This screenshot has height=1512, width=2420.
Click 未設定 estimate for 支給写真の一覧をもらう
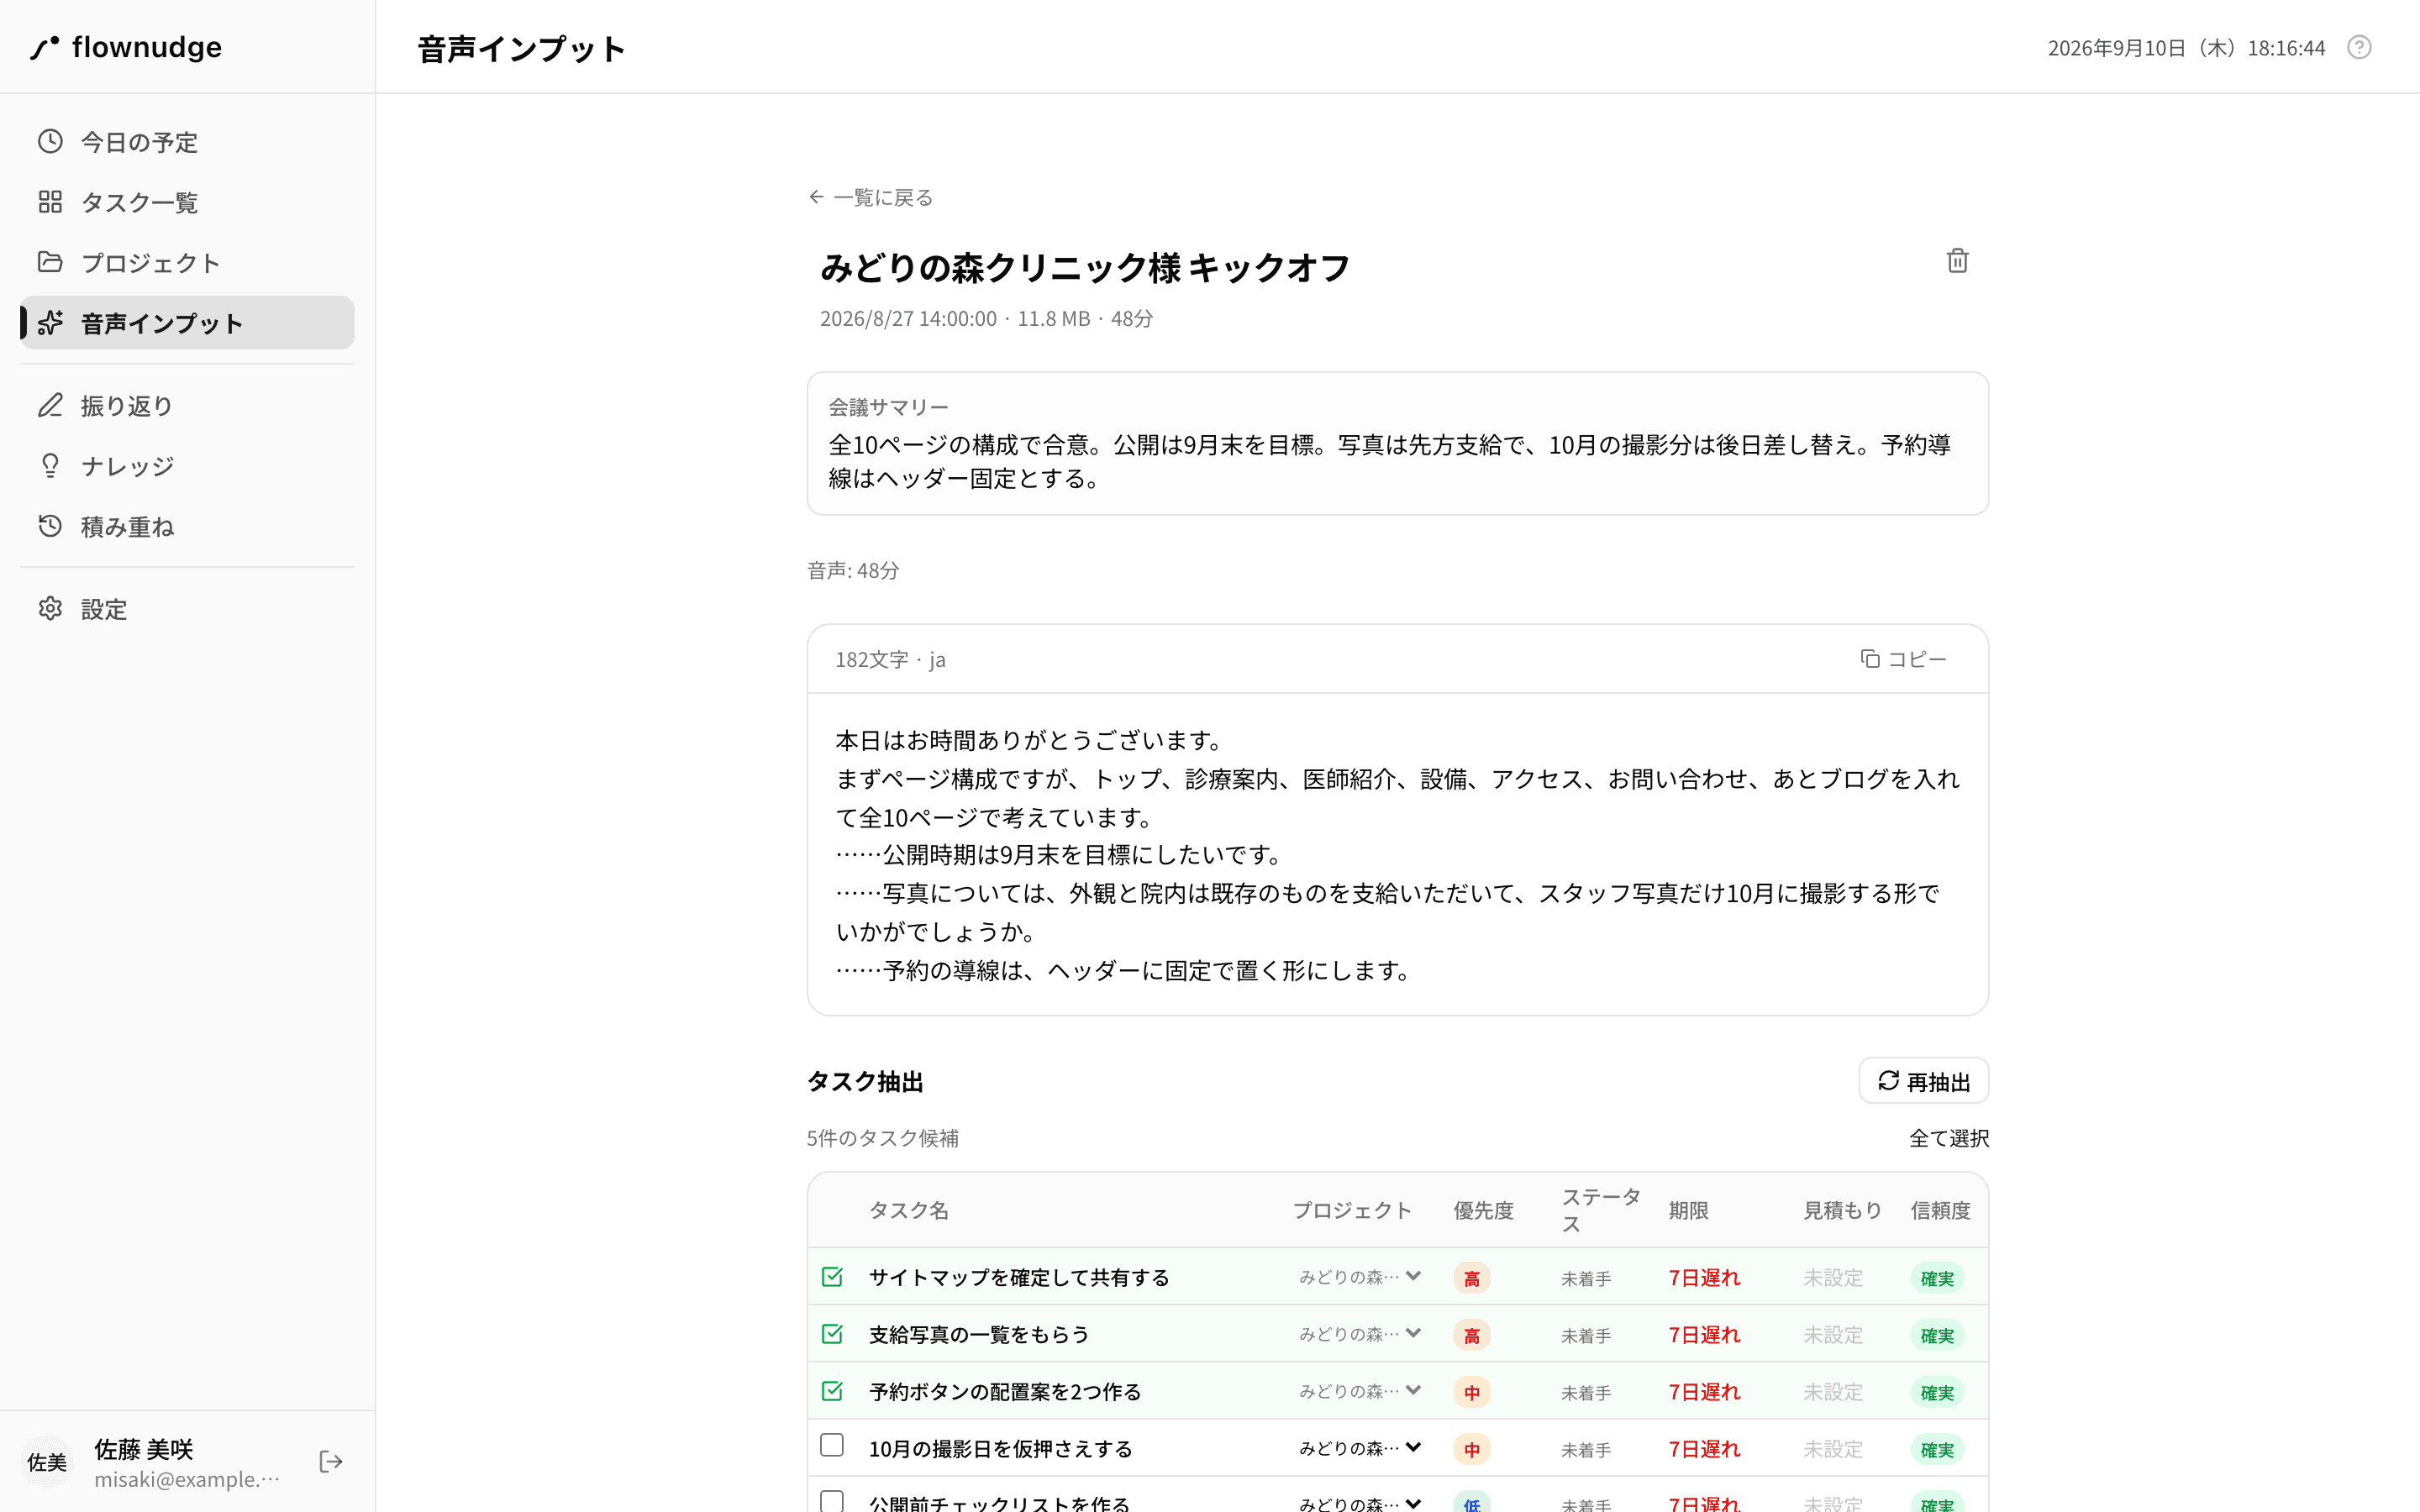1833,1335
